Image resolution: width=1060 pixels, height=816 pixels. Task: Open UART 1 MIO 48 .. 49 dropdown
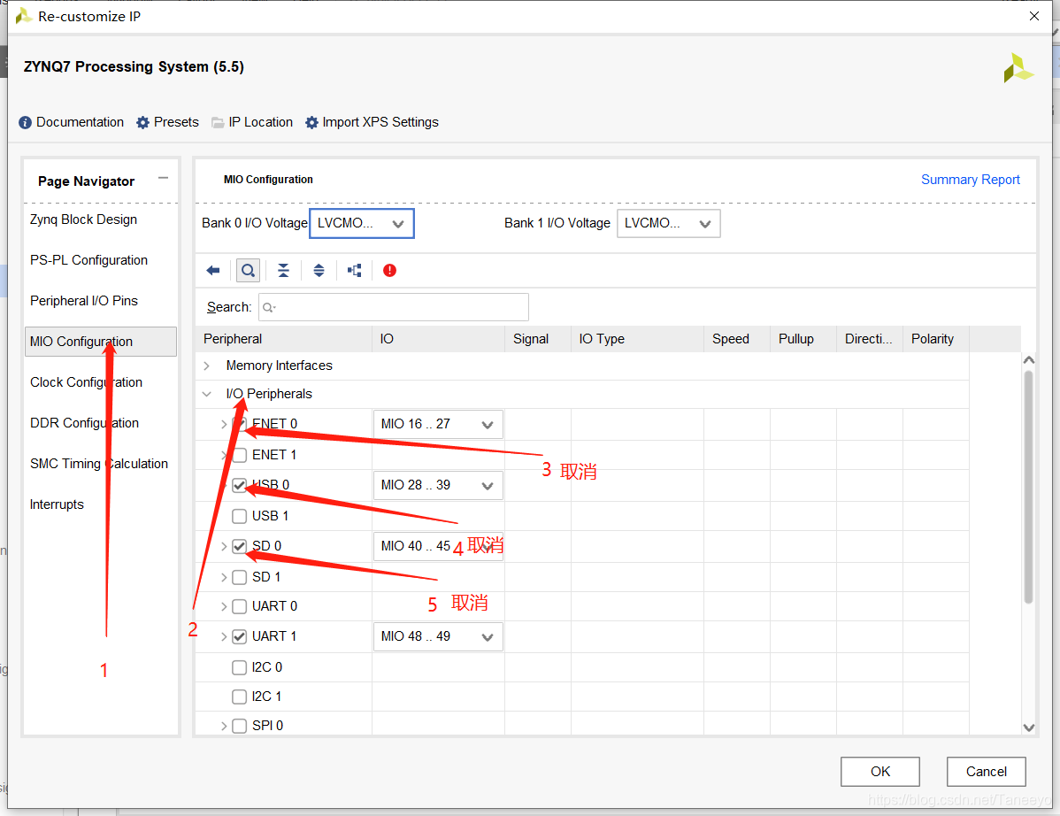(x=438, y=637)
